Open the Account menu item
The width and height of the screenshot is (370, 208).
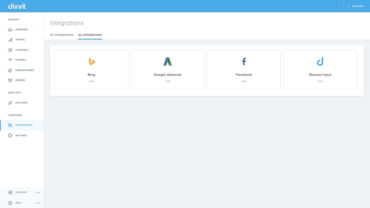tap(21, 192)
